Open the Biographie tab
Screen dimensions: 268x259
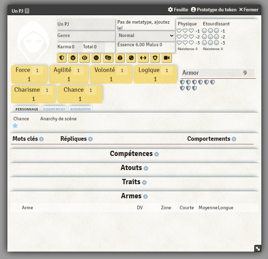[80, 109]
